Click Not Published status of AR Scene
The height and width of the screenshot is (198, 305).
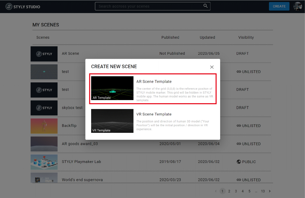[x=172, y=54]
